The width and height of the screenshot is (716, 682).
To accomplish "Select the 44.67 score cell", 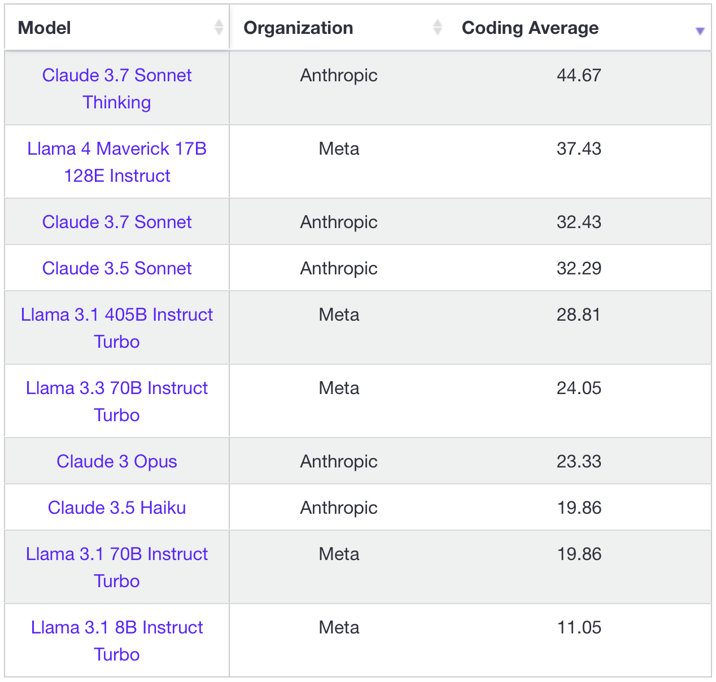I will (579, 75).
